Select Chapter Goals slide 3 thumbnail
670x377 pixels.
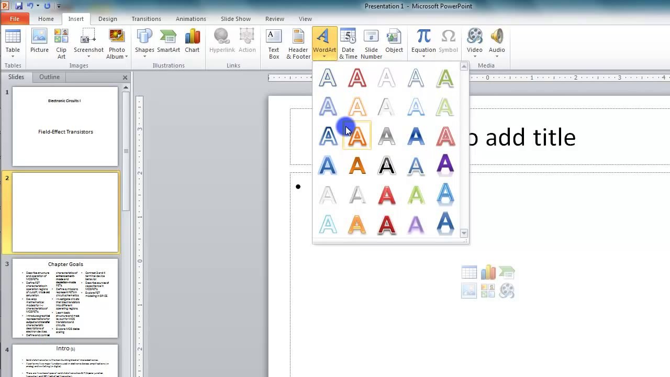coord(65,298)
